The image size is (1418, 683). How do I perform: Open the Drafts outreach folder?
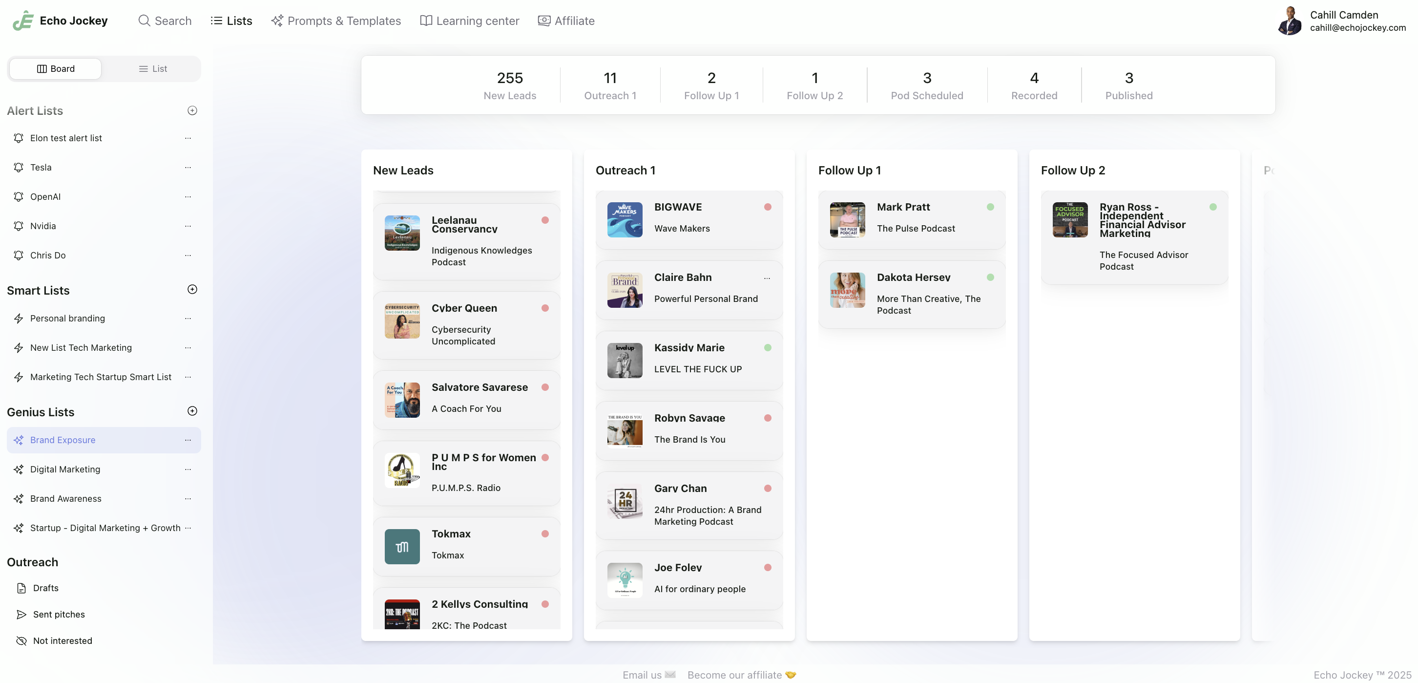point(45,588)
